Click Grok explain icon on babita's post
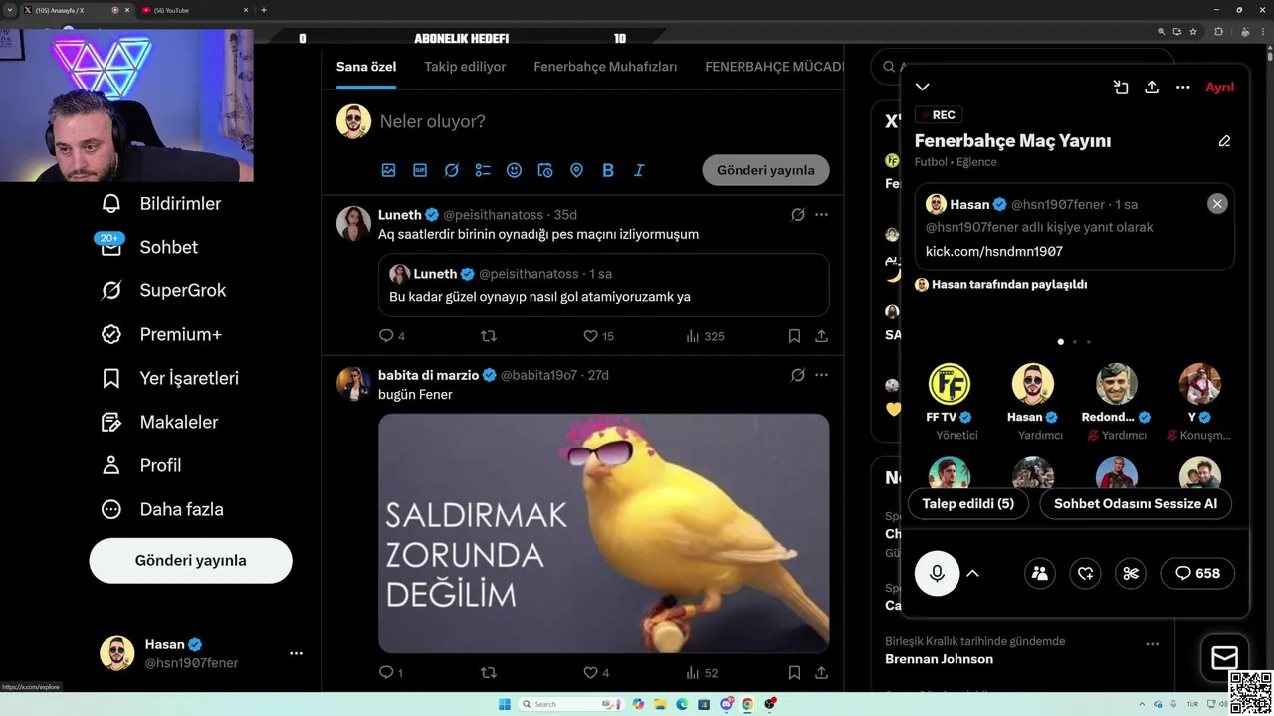The width and height of the screenshot is (1274, 716). point(797,375)
